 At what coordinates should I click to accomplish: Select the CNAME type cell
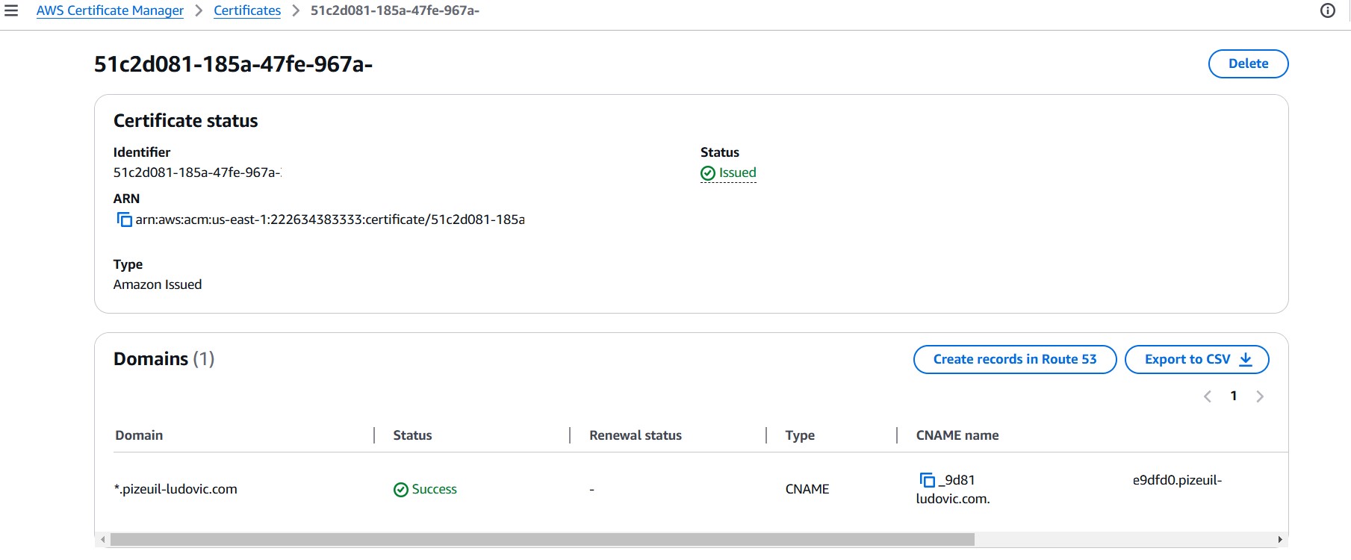point(807,489)
